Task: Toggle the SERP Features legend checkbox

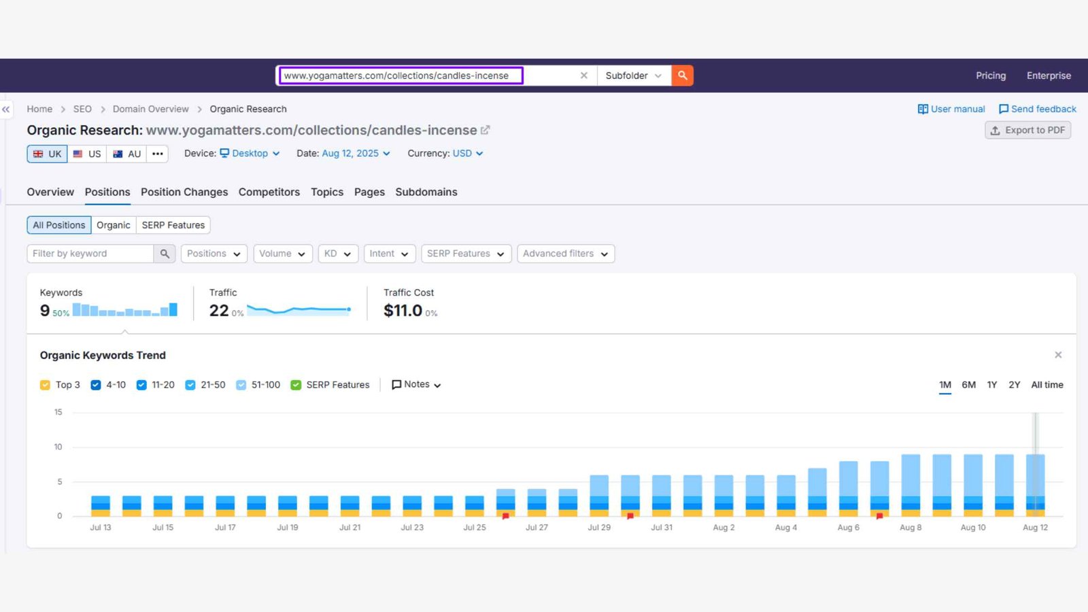Action: point(296,385)
